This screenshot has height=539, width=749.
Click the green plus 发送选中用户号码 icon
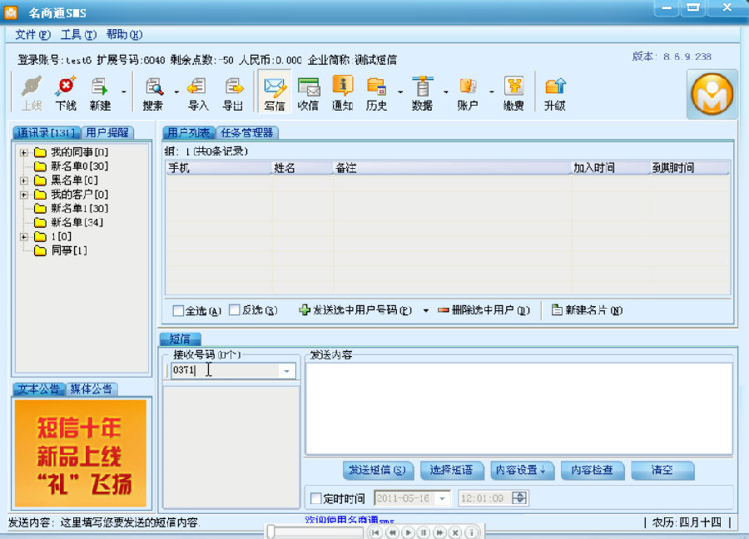coord(305,310)
